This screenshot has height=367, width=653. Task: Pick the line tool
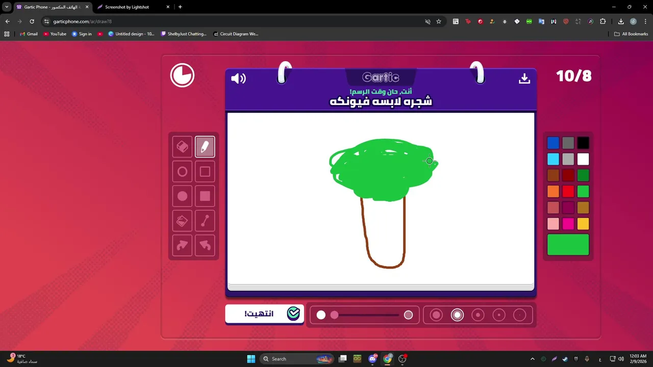coord(205,221)
